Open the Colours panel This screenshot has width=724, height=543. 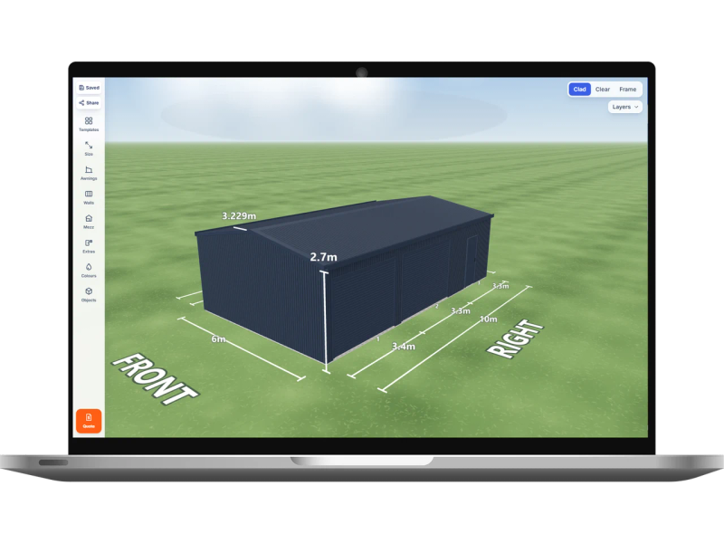point(89,271)
